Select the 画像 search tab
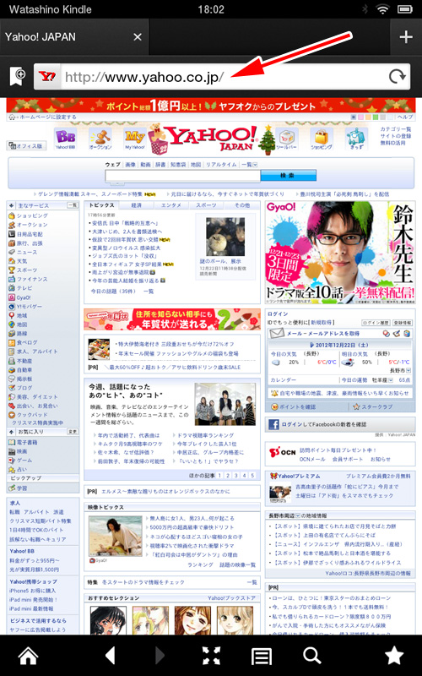422x676 pixels. point(130,165)
